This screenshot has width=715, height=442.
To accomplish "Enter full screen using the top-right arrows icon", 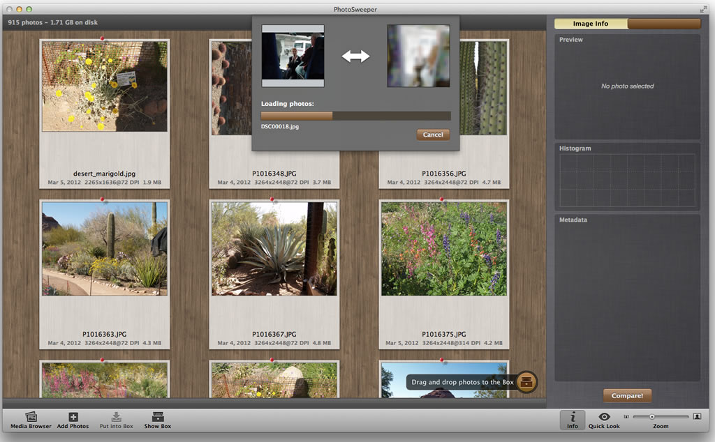I will tap(703, 8).
